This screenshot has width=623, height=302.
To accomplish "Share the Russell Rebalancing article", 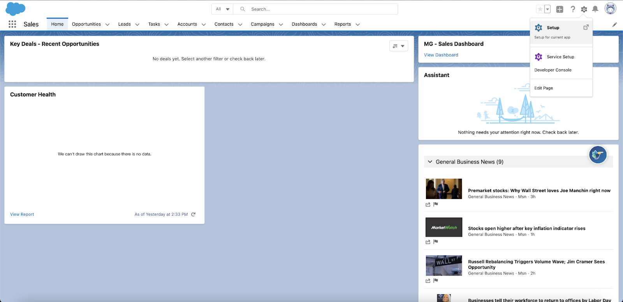I will point(428,281).
